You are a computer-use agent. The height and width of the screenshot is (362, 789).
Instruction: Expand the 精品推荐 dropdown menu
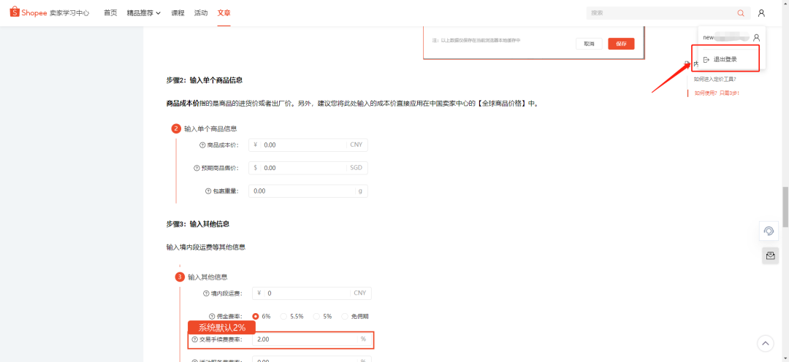point(143,13)
